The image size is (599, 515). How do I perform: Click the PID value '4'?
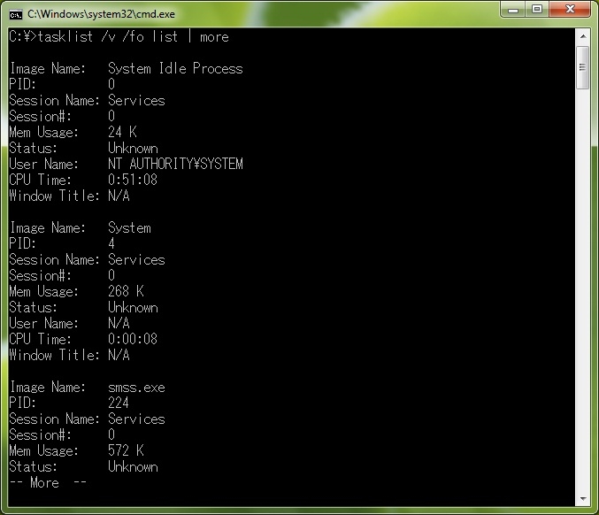point(111,243)
